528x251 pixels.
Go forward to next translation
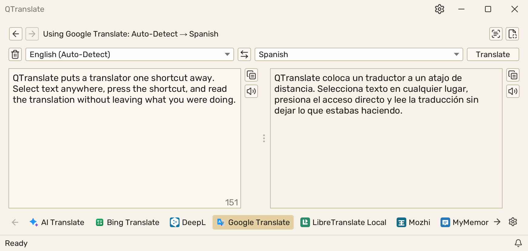(32, 34)
